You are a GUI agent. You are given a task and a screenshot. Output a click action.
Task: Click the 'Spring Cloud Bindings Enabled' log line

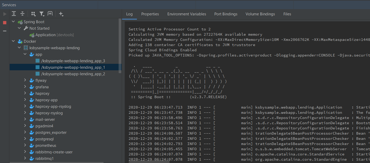click(x=162, y=50)
